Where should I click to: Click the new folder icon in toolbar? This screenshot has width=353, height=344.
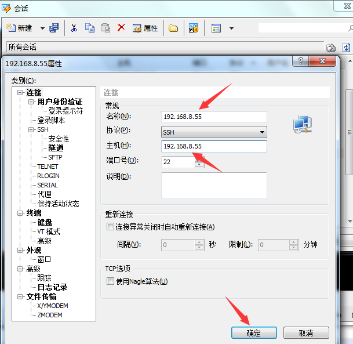[x=173, y=28]
